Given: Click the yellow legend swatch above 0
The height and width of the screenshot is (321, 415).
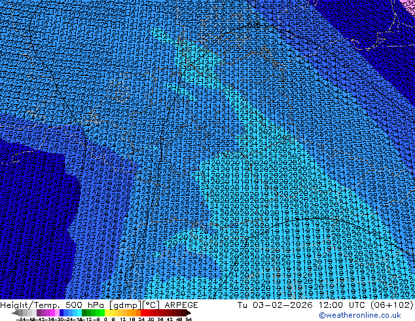Looking at the screenshot, I should 107,312.
